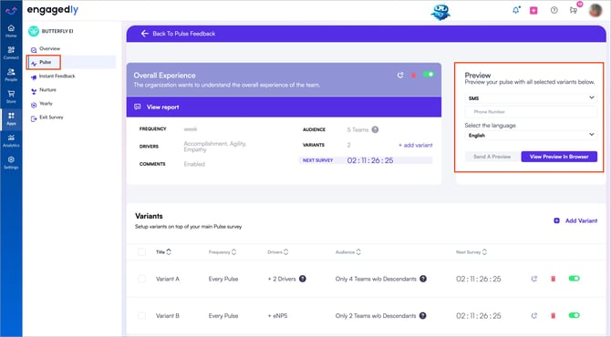
Task: Check the Variant A row checkbox
Action: point(142,279)
